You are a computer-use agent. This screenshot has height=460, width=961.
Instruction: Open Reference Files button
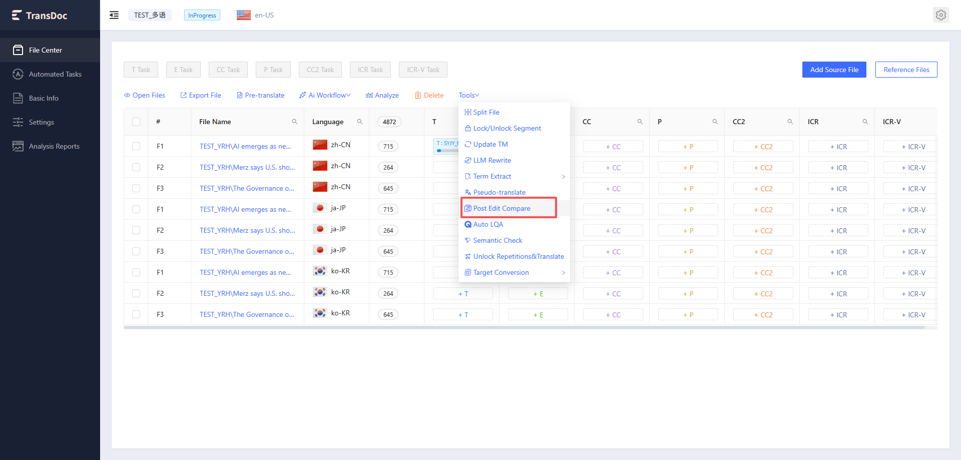[x=906, y=70]
